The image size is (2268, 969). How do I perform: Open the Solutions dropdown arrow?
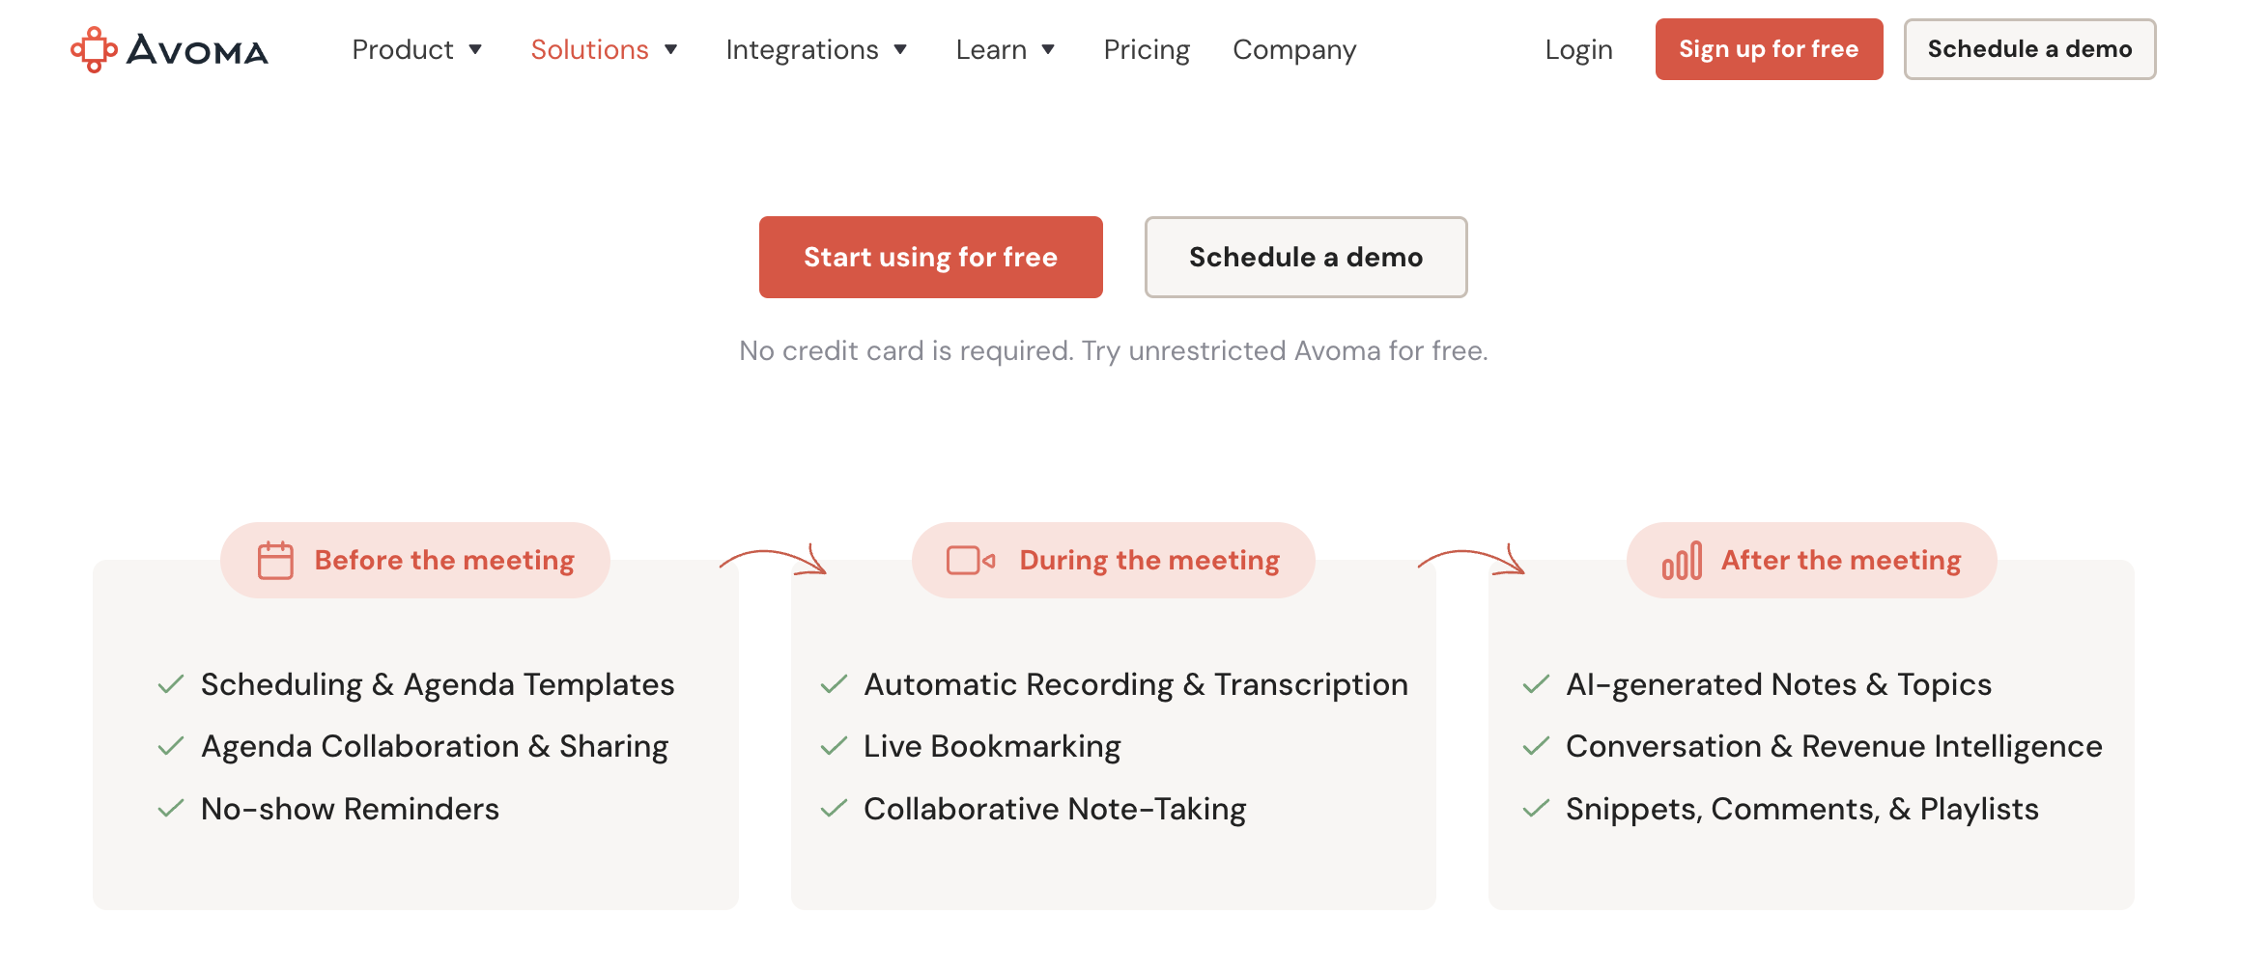[670, 49]
